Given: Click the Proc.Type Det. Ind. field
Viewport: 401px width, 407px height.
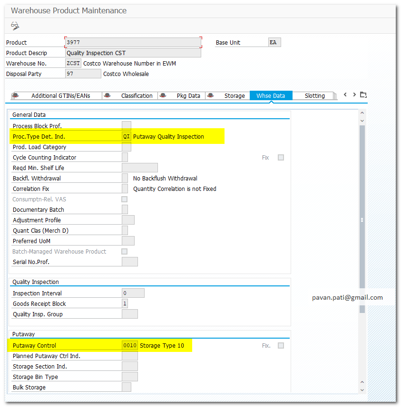Looking at the screenshot, I should click(x=127, y=137).
